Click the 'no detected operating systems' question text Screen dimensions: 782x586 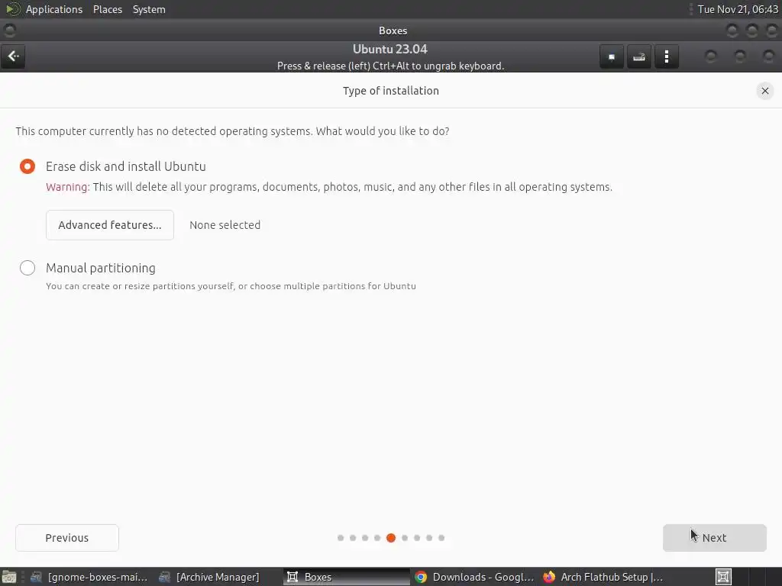click(232, 131)
